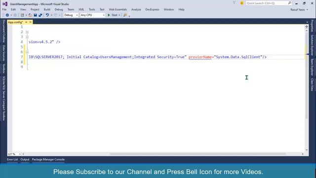Open the Solution Explorer side panel
Screen dimensions: 316x178
[312, 45]
